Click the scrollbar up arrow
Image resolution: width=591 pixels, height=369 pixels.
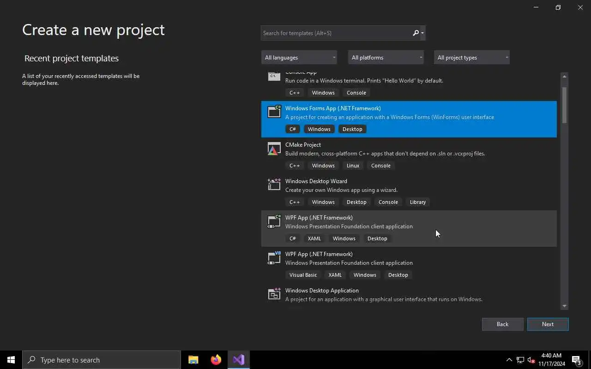click(564, 76)
